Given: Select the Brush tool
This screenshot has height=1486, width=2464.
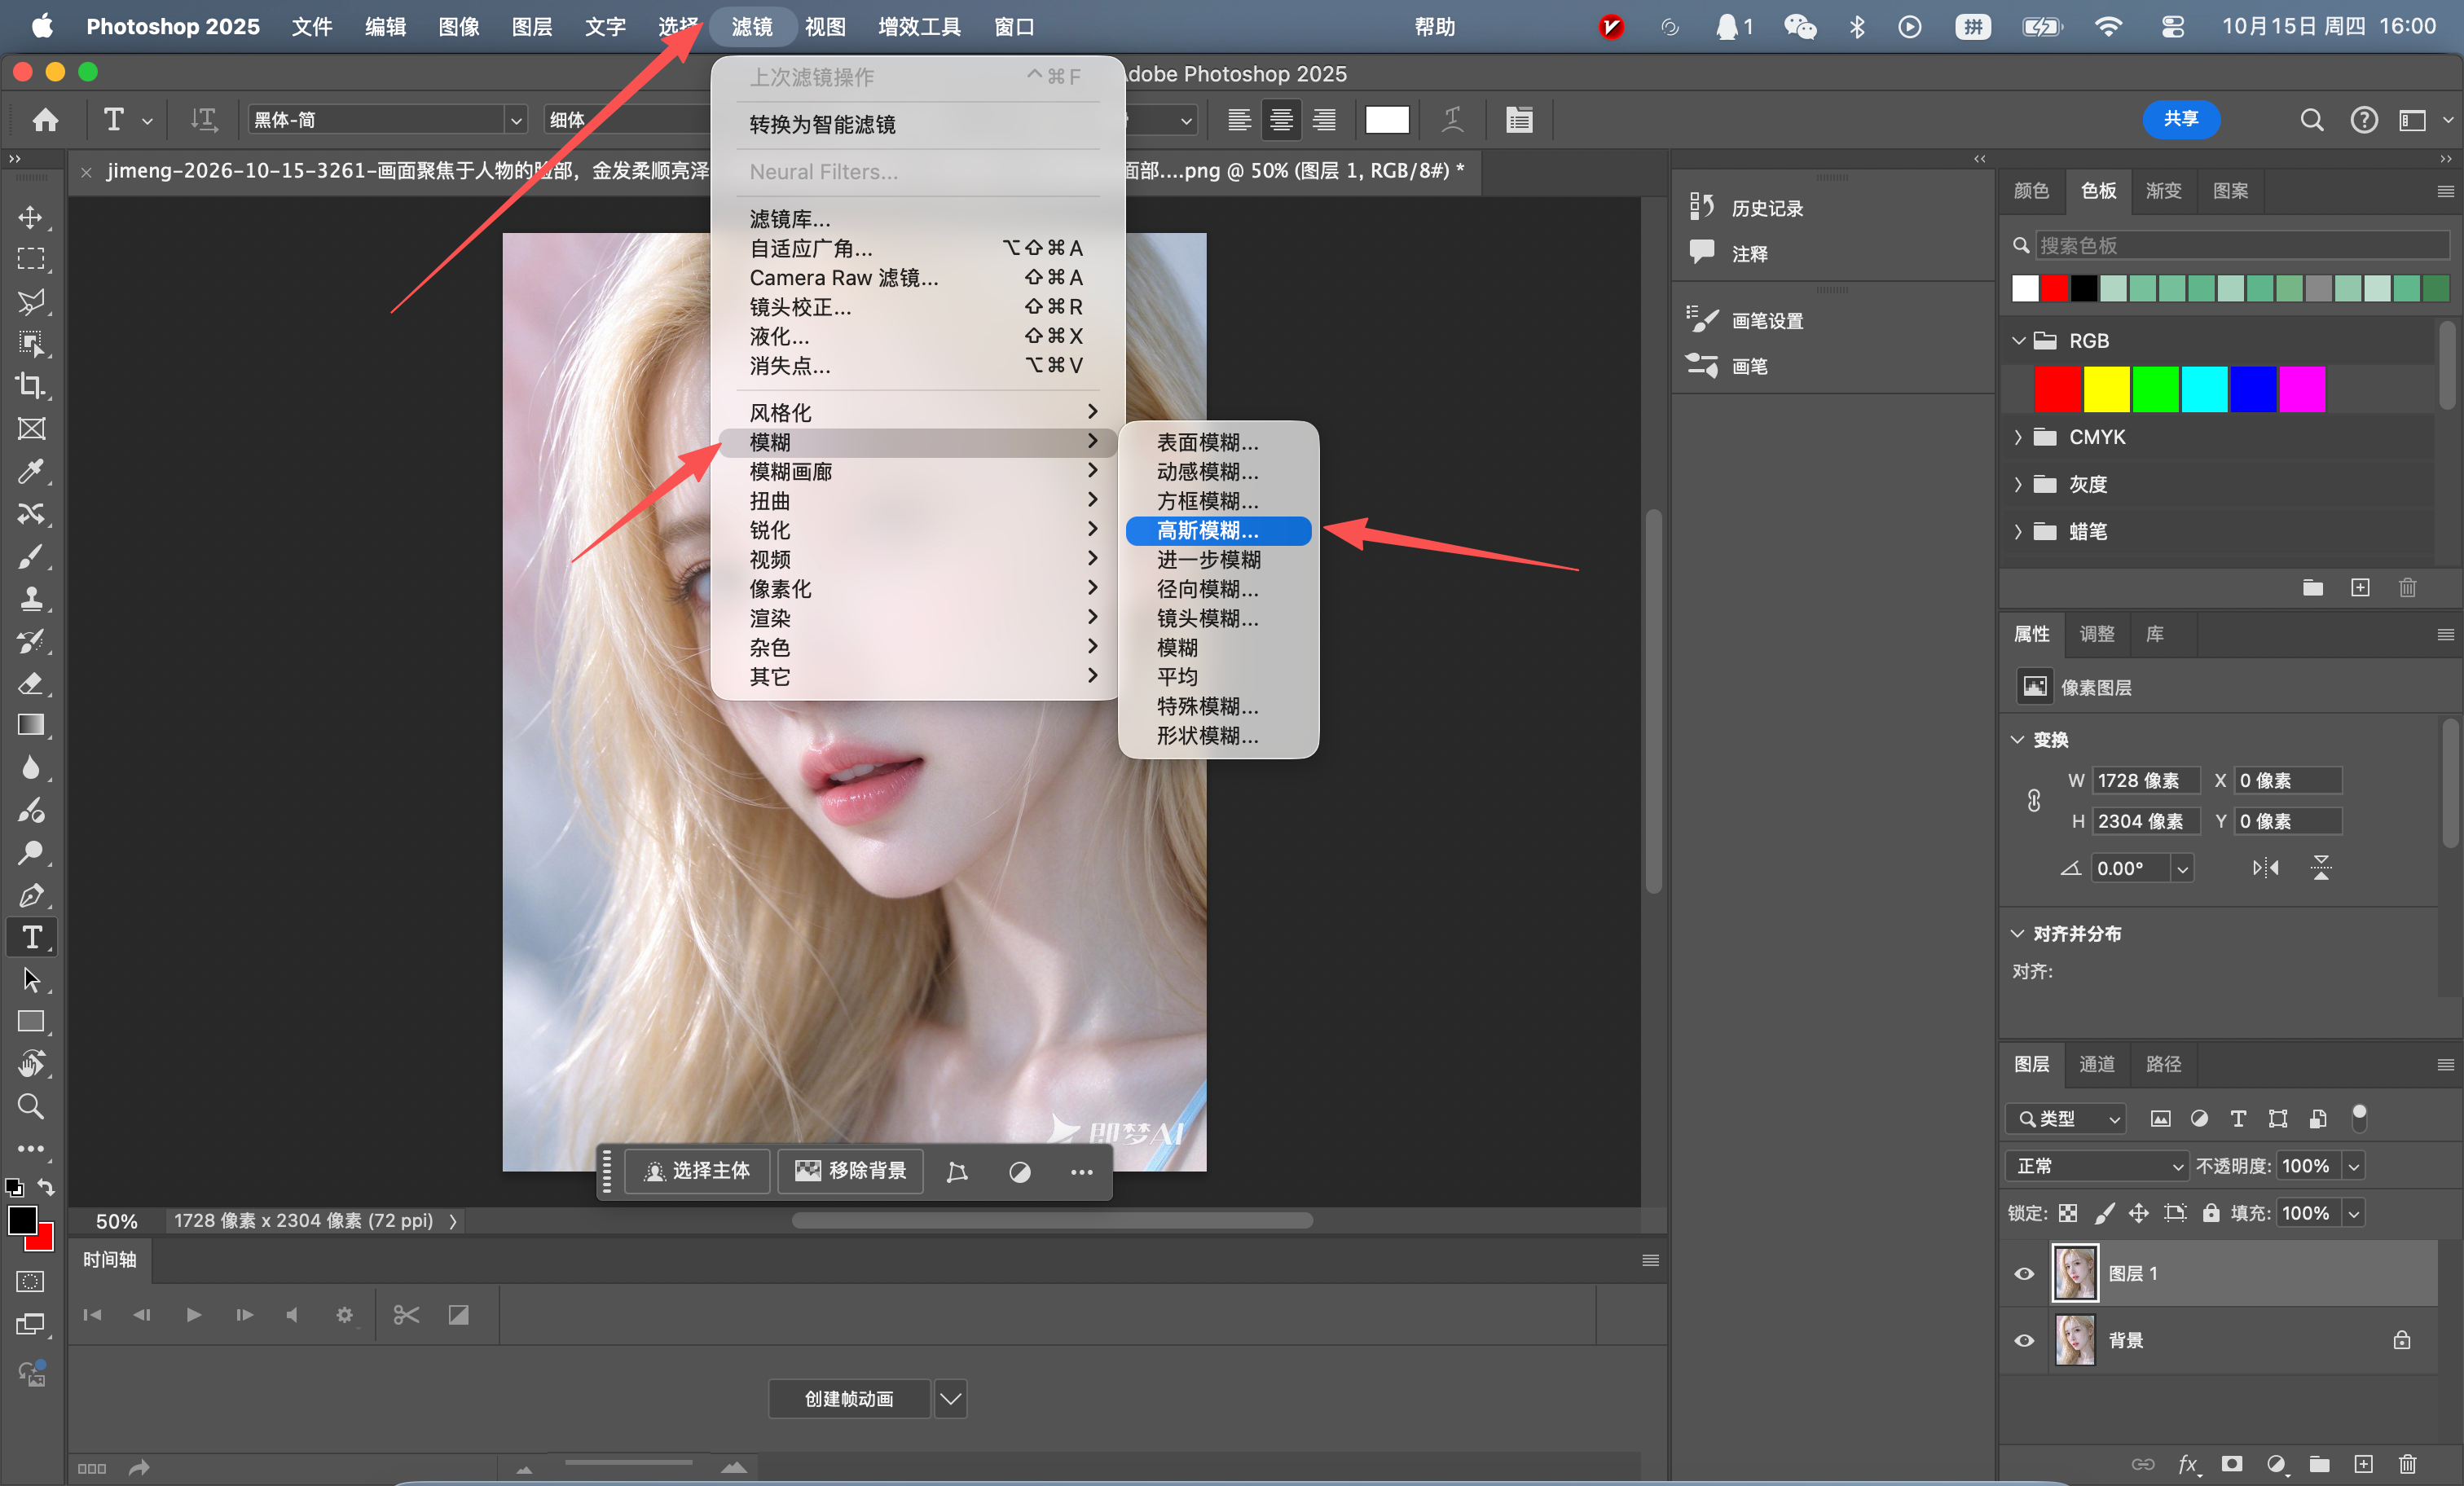Looking at the screenshot, I should click(x=31, y=556).
